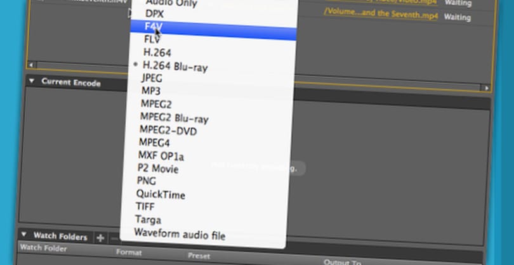
Task: Choose Audio Only at top of list
Action: (171, 4)
